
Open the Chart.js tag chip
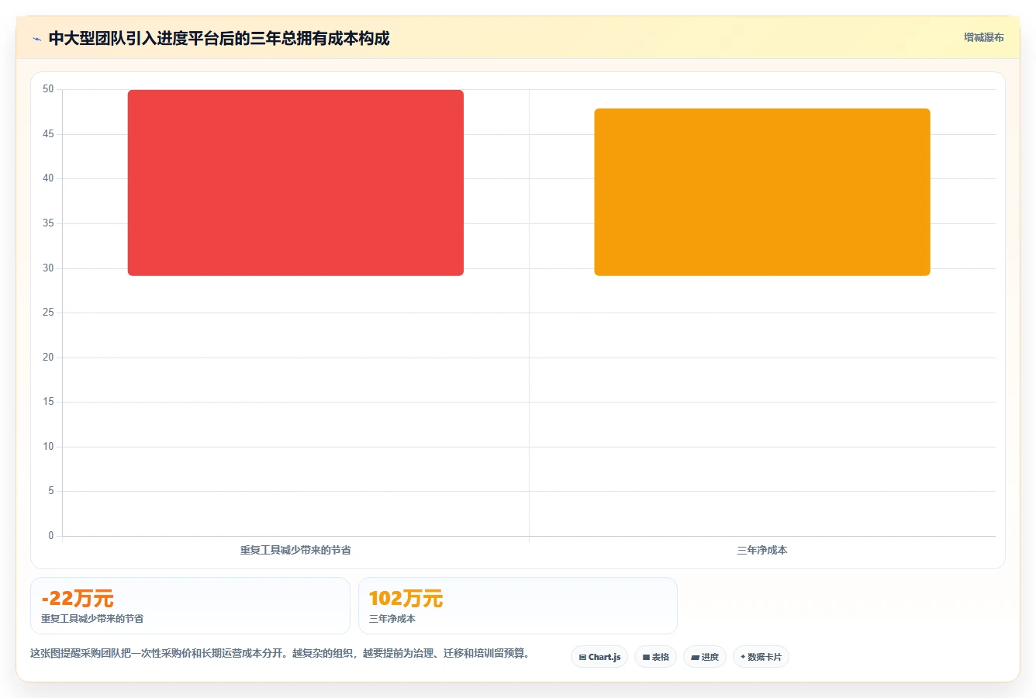click(599, 657)
